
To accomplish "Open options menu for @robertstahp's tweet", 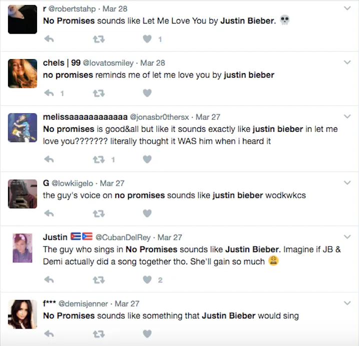I will point(347,9).
